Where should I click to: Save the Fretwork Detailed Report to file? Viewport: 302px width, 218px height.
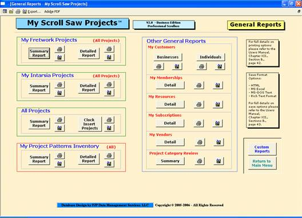click(109, 57)
